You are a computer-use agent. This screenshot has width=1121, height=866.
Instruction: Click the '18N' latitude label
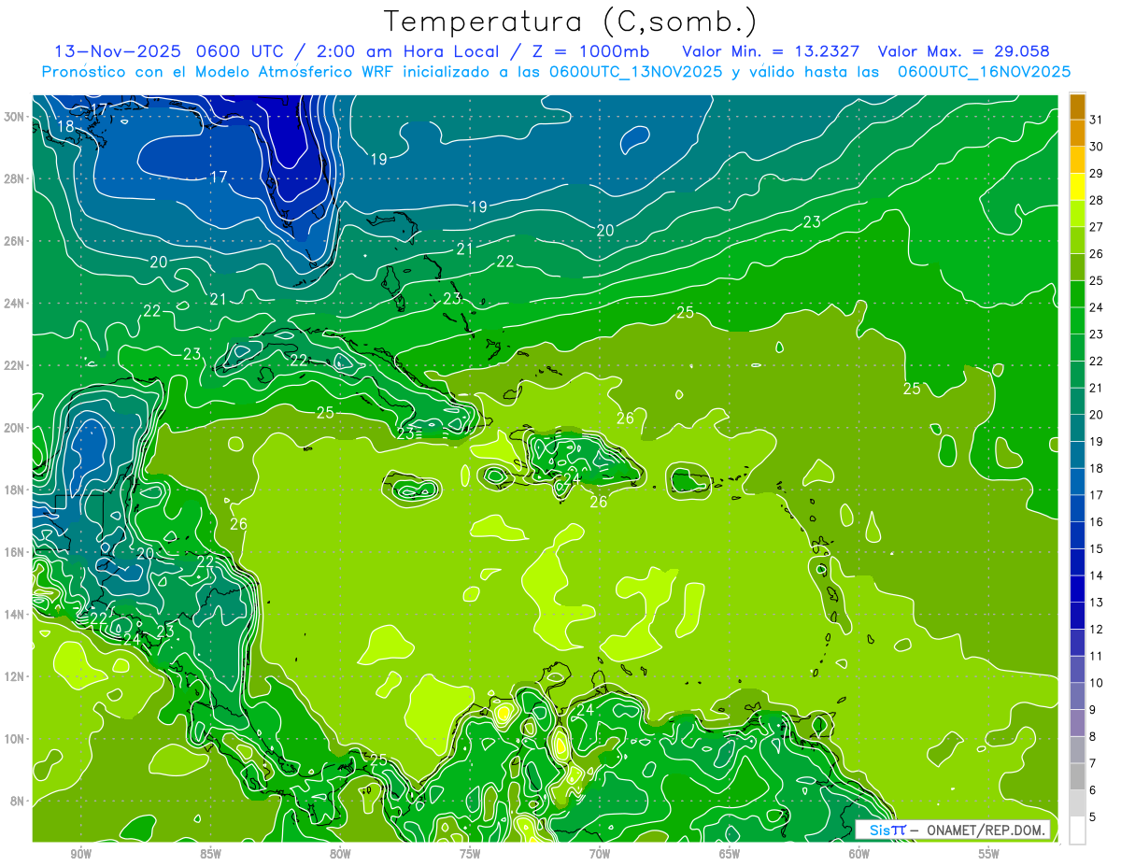point(14,490)
